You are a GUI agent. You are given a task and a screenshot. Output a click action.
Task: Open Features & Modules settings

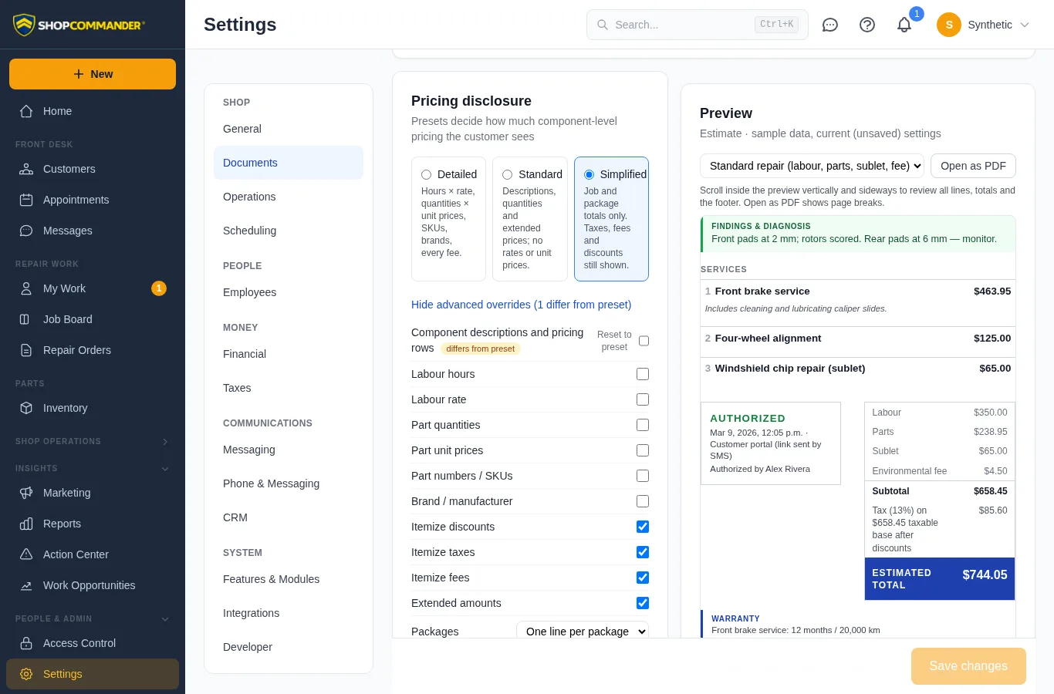point(289,579)
